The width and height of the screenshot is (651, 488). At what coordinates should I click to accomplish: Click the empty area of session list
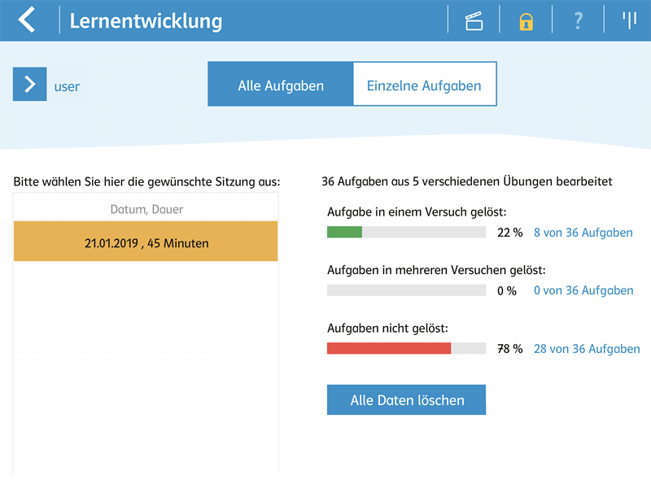click(146, 368)
